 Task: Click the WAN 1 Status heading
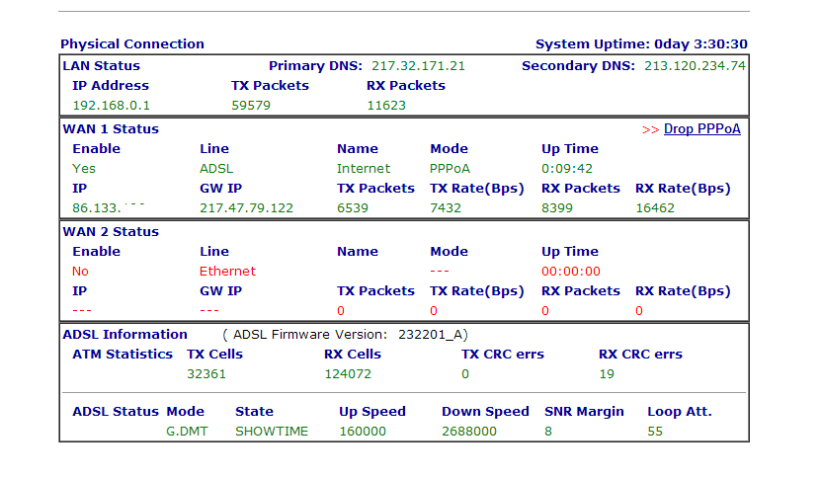point(111,129)
